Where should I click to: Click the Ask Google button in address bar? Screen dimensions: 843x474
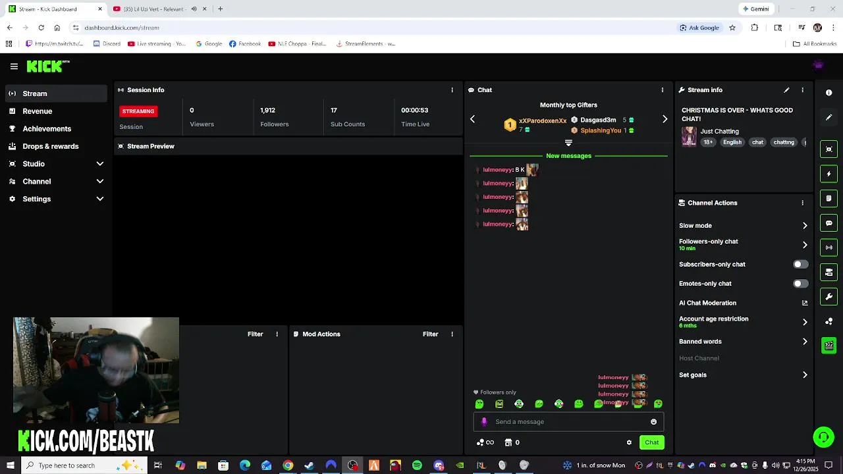coord(699,28)
